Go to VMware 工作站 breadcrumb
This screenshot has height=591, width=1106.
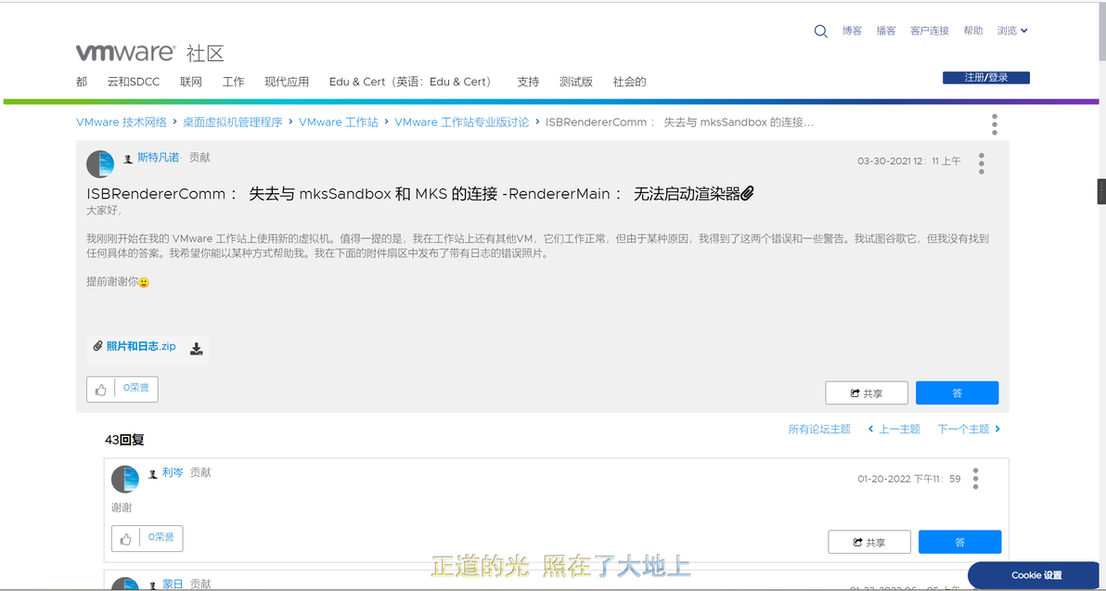click(x=339, y=122)
